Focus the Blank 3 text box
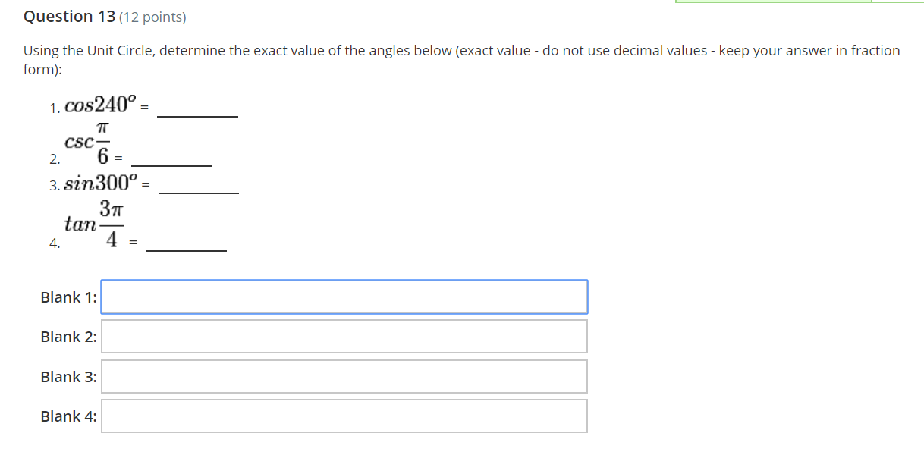This screenshot has width=924, height=452. (344, 376)
